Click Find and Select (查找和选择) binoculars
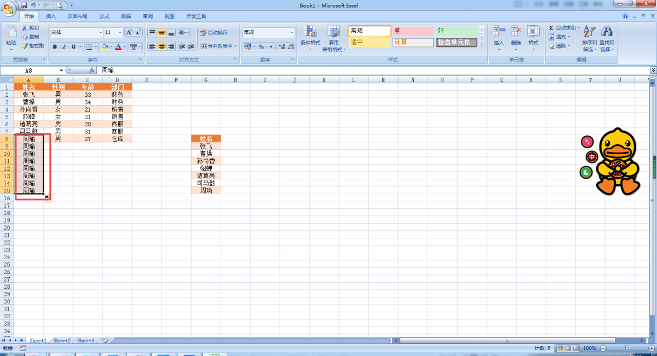This screenshot has width=657, height=356. (606, 32)
